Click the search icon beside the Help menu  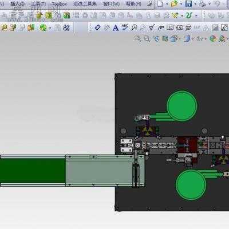coord(150,3)
